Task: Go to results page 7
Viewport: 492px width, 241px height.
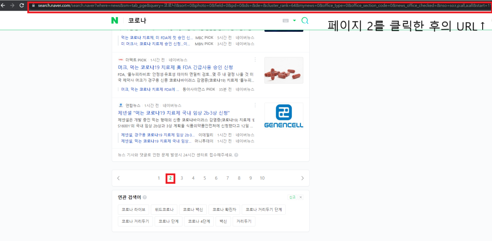Action: coord(228,178)
